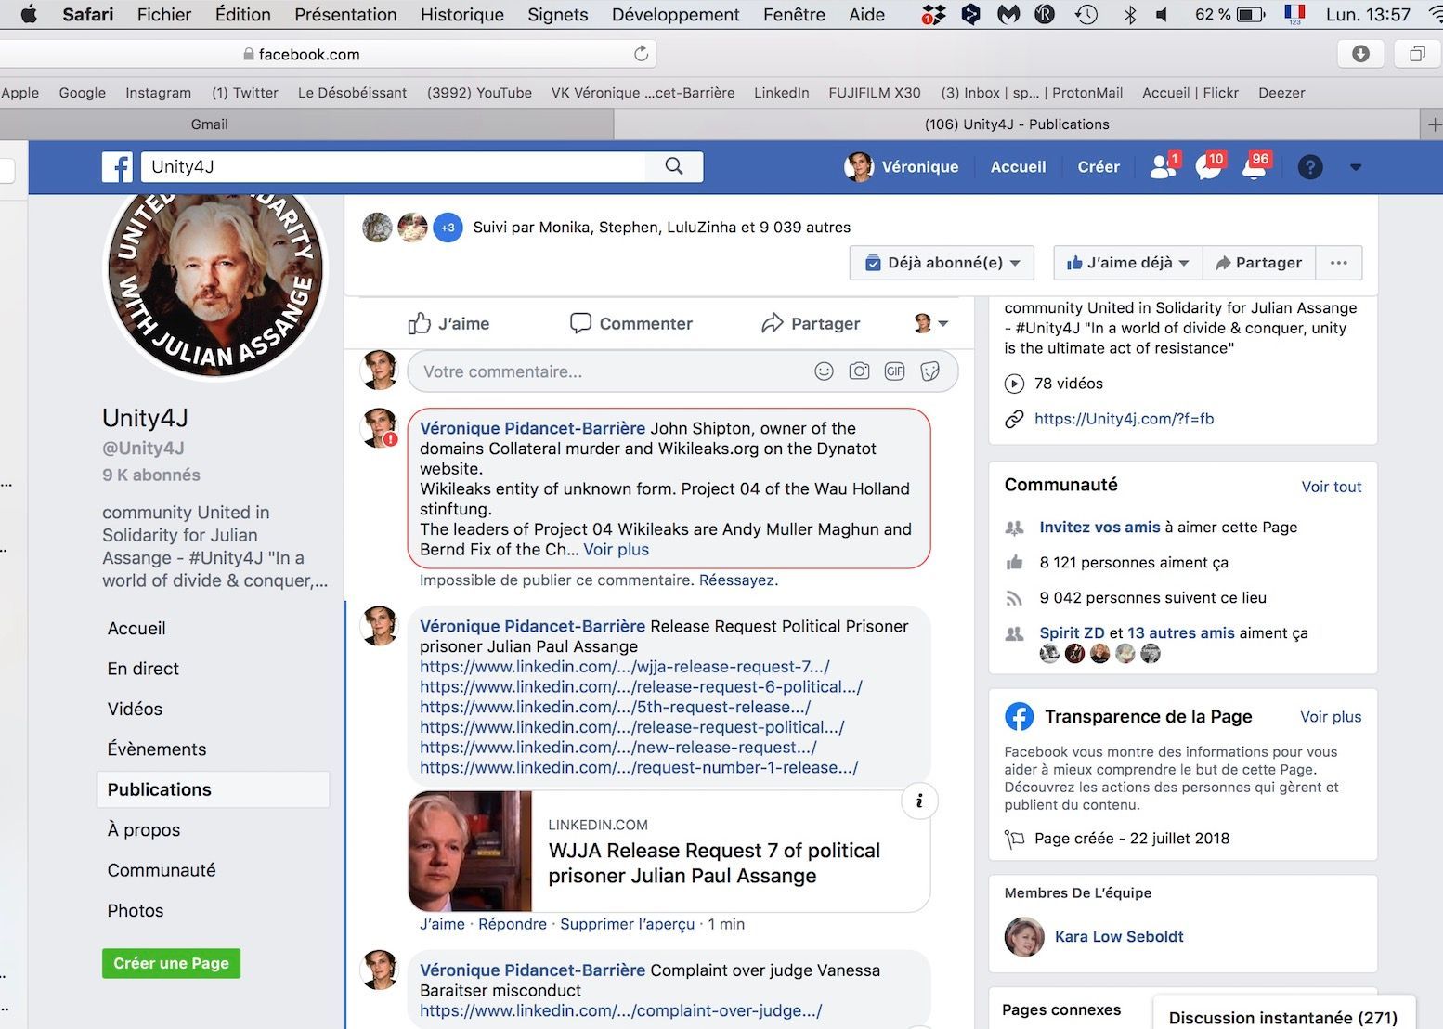Add a GIF to the comment
Image resolution: width=1443 pixels, height=1029 pixels.
[894, 371]
